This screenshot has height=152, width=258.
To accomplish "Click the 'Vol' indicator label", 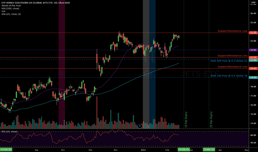I will 3,11.
